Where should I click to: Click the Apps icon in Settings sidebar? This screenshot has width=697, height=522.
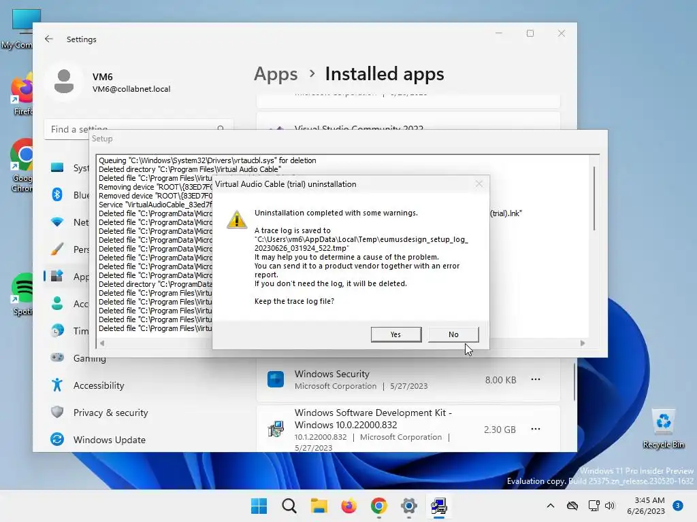click(57, 276)
